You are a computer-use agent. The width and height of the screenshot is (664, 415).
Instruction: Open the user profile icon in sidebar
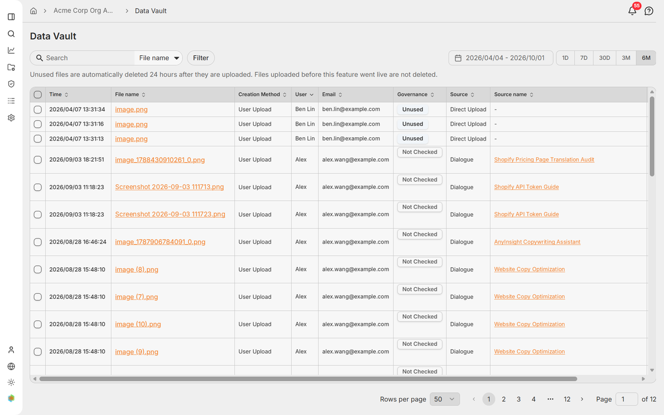(x=11, y=350)
